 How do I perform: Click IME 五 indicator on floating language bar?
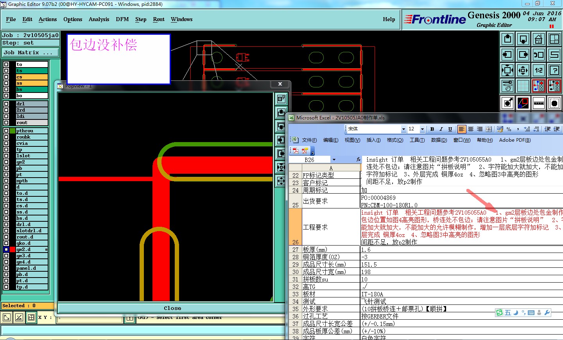coord(507,313)
